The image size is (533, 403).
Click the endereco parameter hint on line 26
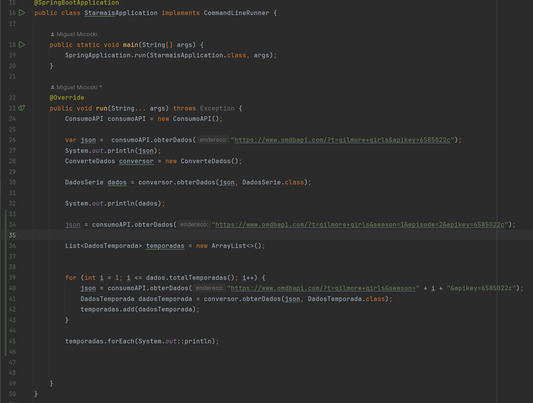pyautogui.click(x=214, y=140)
